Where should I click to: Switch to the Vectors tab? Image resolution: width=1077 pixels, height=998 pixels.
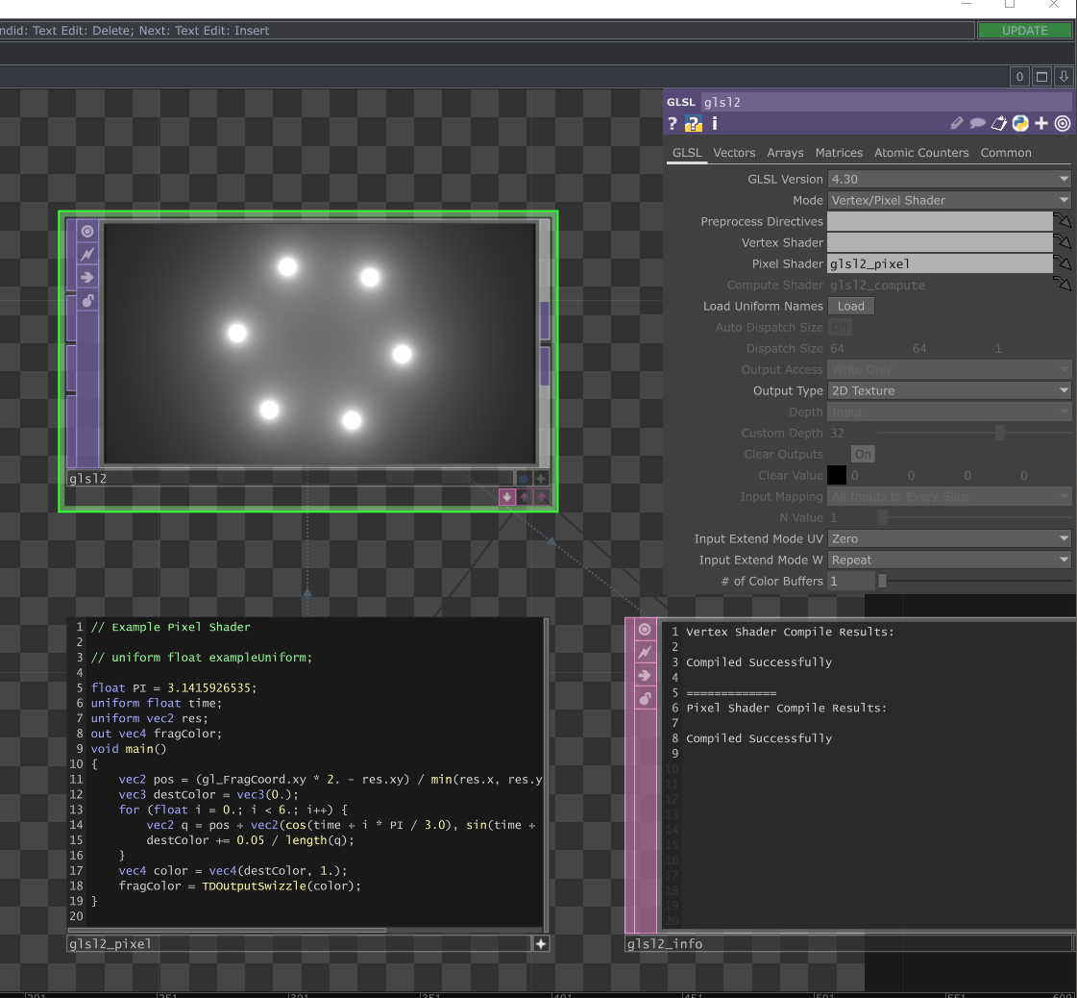(x=734, y=153)
